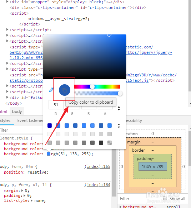191x208 pixels.
Task: Pick the darkest charcoal gray palette swatch
Action: 101,143
